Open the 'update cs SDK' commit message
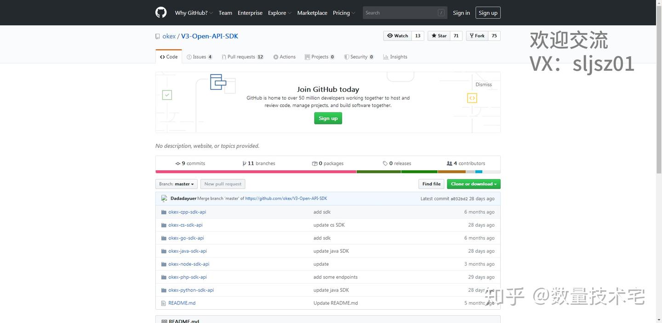This screenshot has width=662, height=323. pos(329,225)
